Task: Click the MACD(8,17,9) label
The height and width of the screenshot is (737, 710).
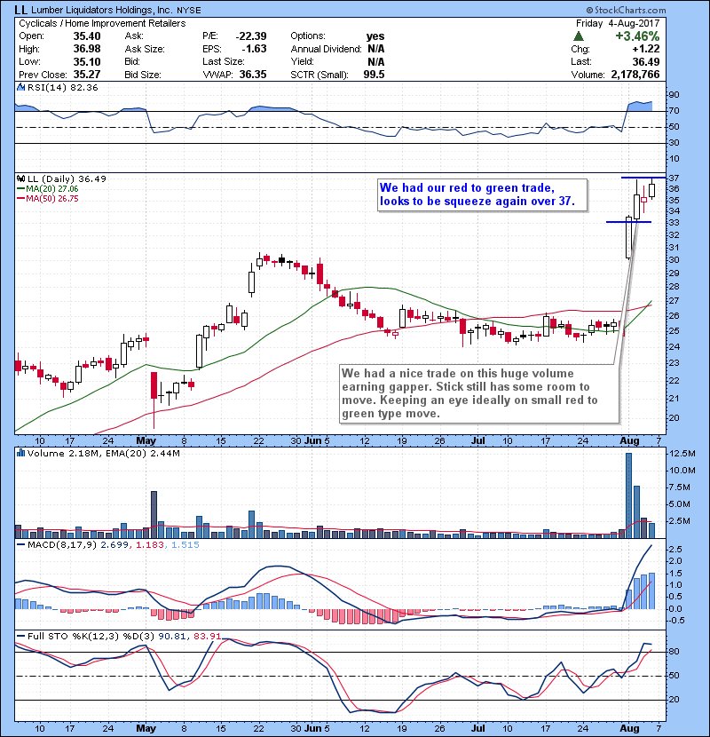Action: coord(62,545)
